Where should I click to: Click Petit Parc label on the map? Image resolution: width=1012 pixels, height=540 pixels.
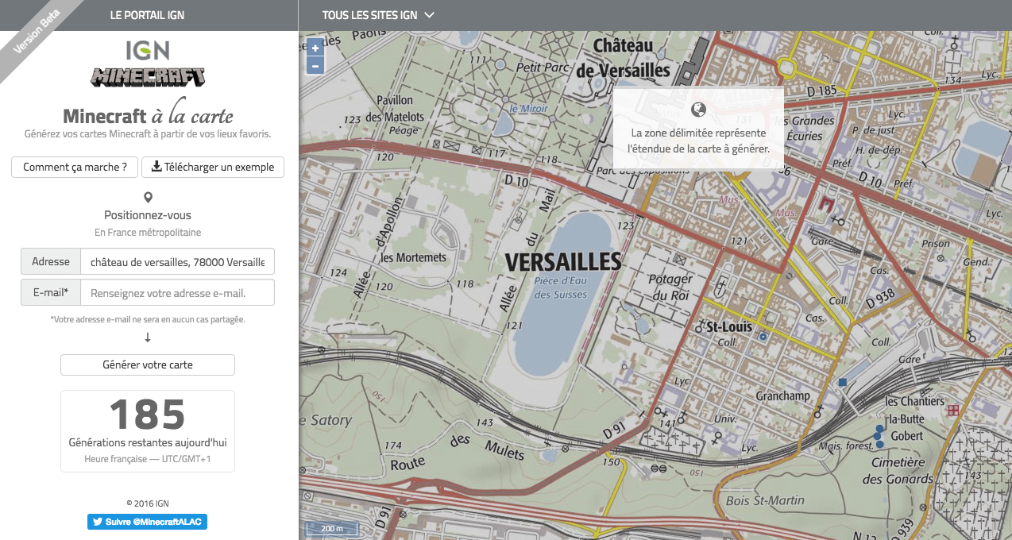point(542,68)
